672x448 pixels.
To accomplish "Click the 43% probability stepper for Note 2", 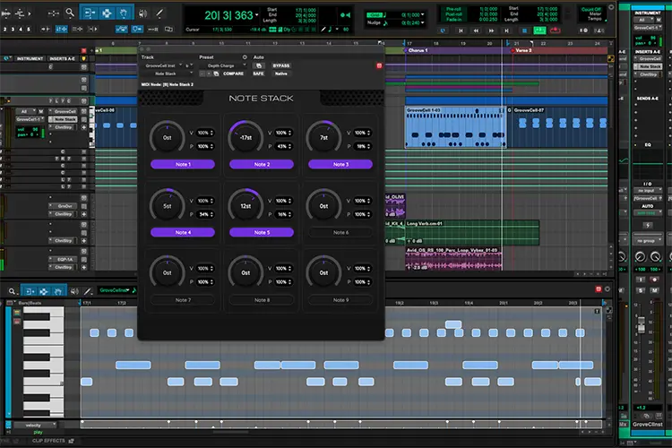I will [283, 146].
